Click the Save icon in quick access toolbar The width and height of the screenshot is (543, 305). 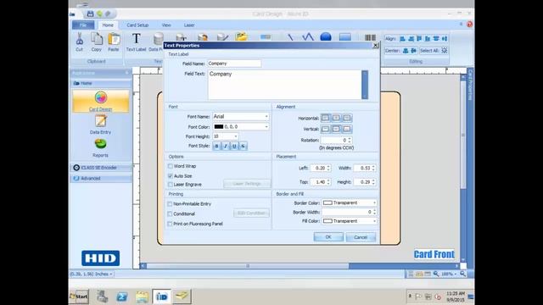(91, 14)
